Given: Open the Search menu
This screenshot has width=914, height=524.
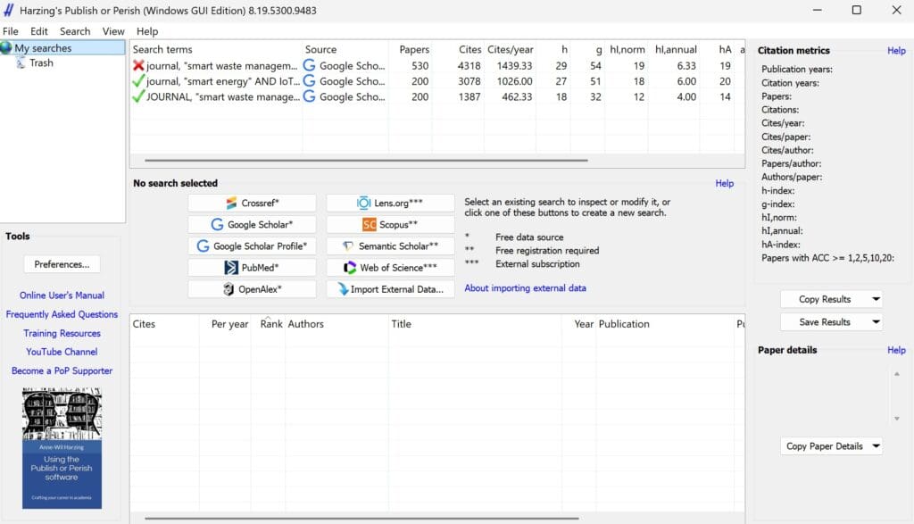Looking at the screenshot, I should coord(75,31).
